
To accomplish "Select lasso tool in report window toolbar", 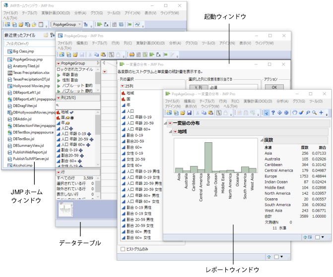I will [308, 112].
